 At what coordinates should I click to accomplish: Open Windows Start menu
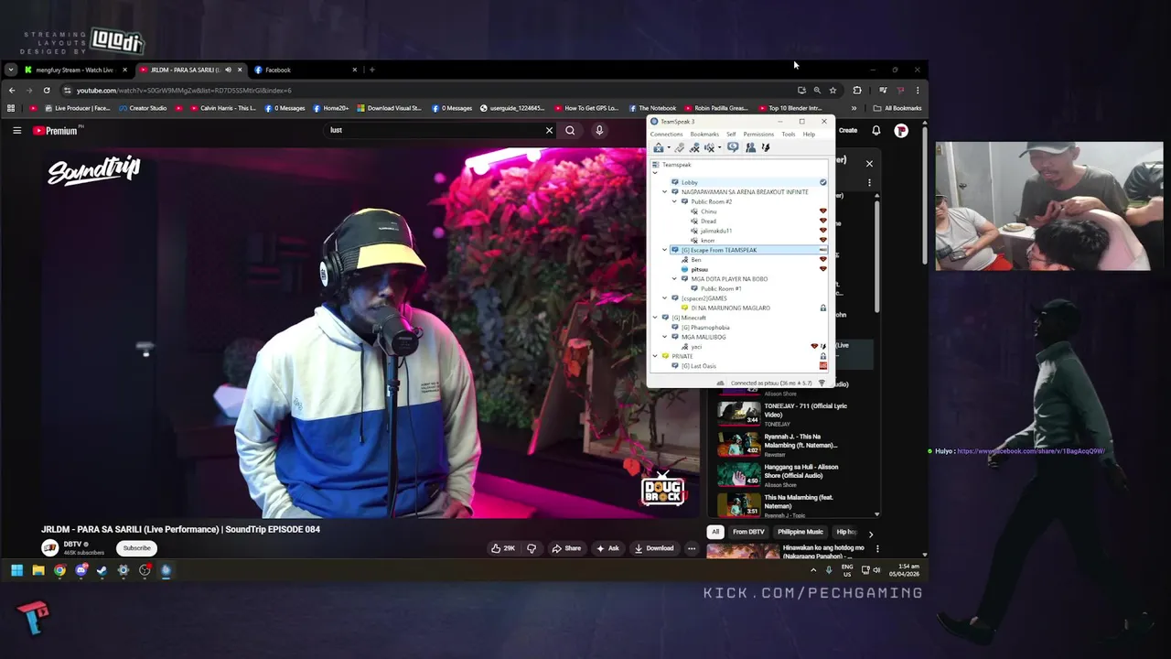tap(16, 570)
